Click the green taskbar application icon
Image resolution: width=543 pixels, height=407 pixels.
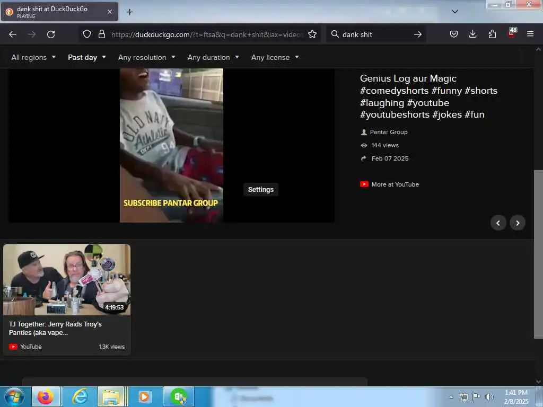pyautogui.click(x=179, y=396)
